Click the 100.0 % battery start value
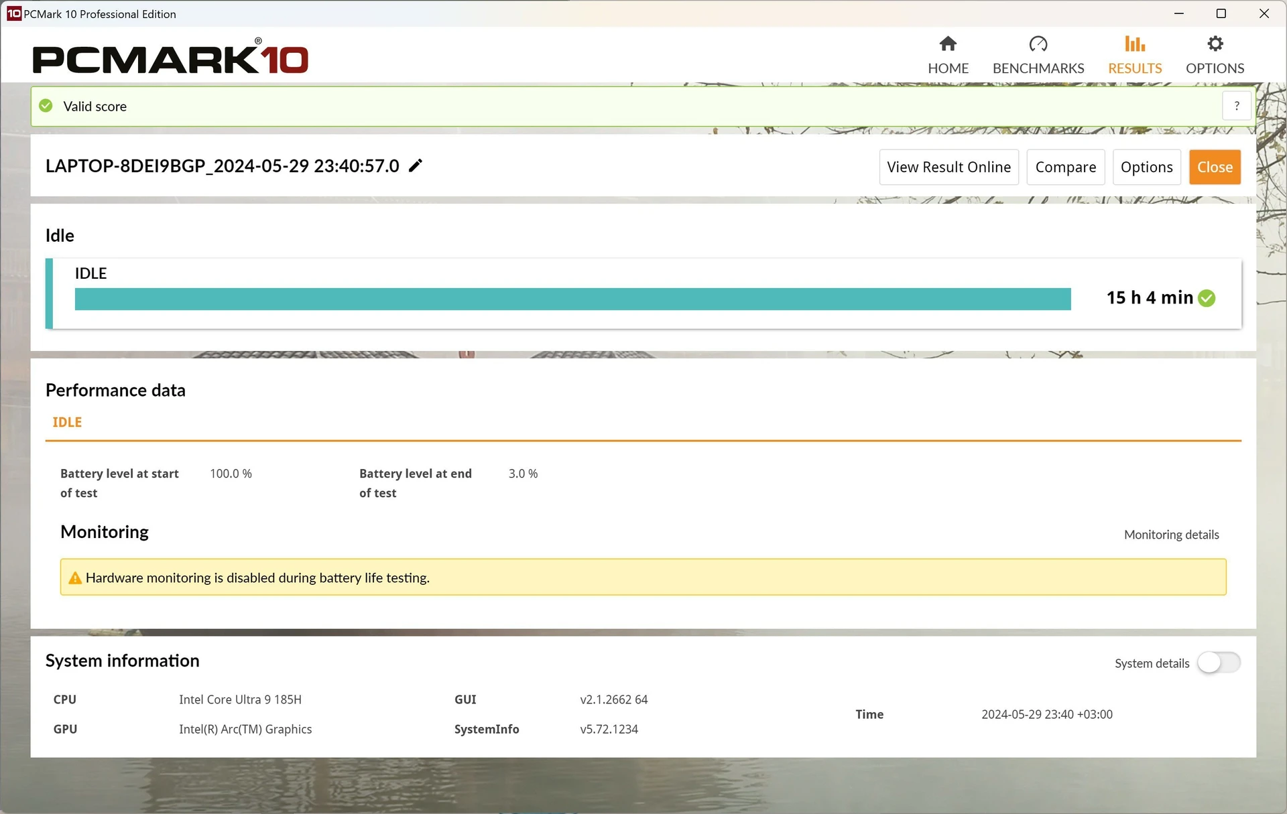Image resolution: width=1287 pixels, height=814 pixels. tap(231, 474)
